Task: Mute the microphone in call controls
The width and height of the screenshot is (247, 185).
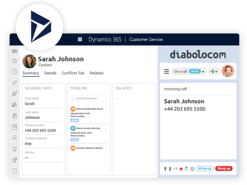Action: click(165, 169)
